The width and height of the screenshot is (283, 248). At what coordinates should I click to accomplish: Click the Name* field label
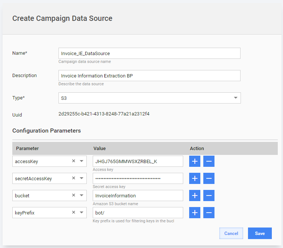(x=20, y=53)
